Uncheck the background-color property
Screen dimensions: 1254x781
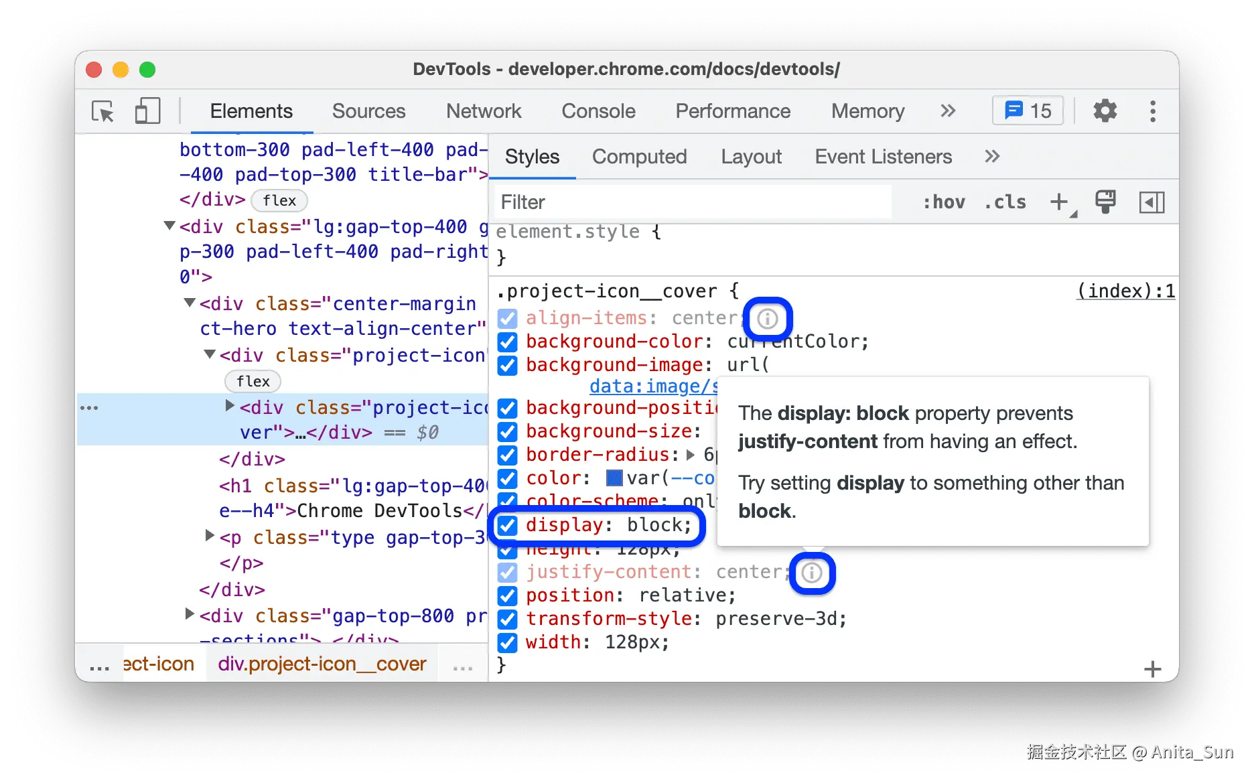(x=508, y=342)
